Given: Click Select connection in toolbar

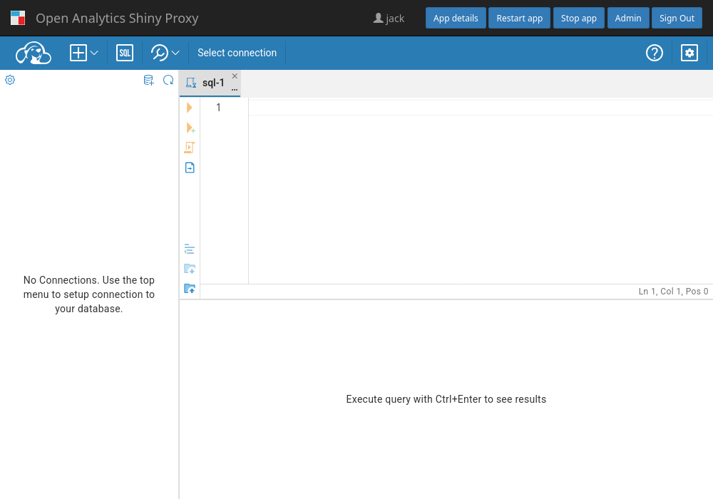Looking at the screenshot, I should 237,53.
